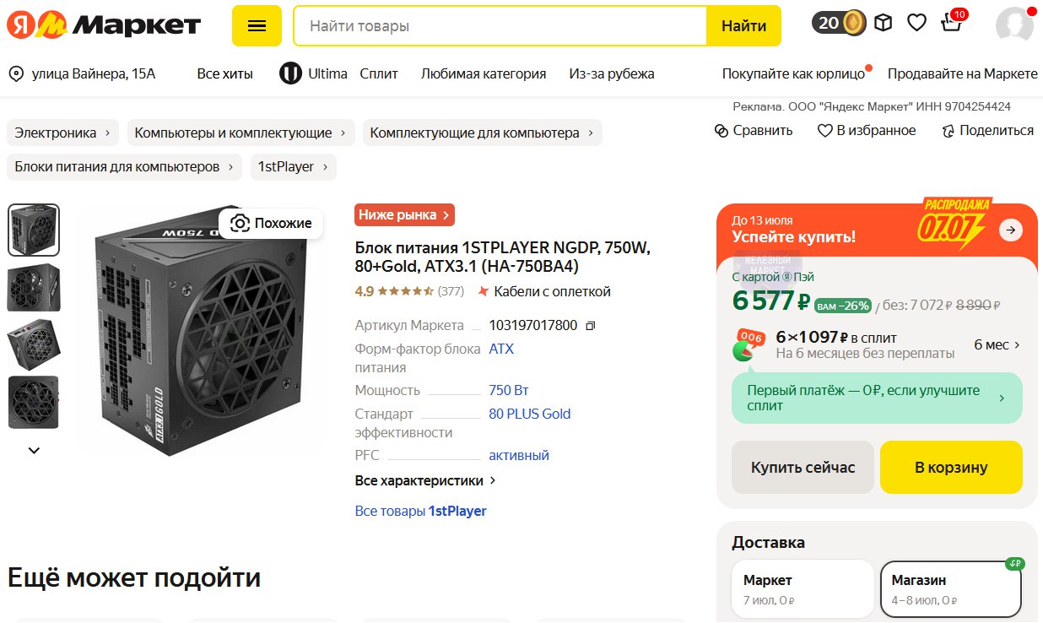This screenshot has height=623, width=1043.
Task: Go to Из-за рубежа section
Action: (612, 73)
